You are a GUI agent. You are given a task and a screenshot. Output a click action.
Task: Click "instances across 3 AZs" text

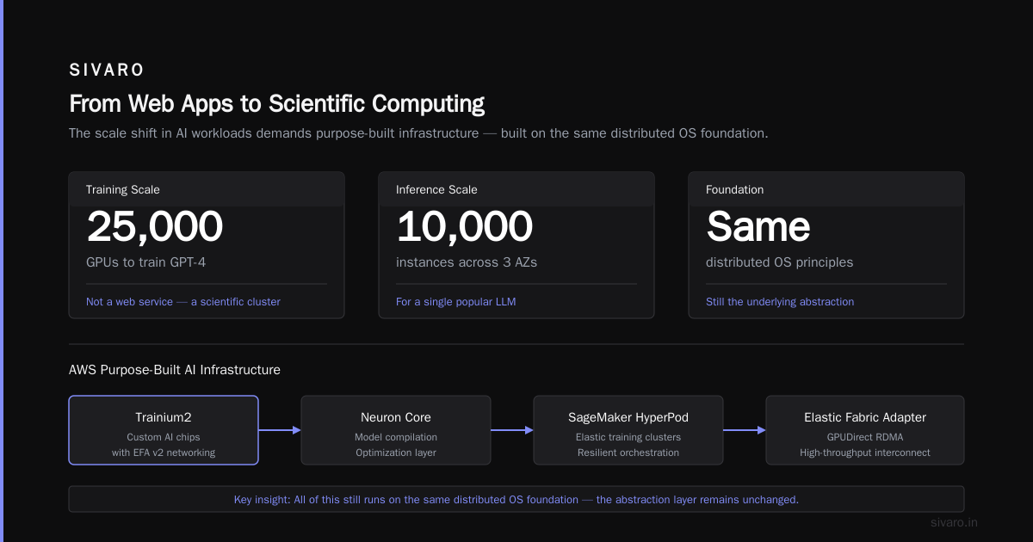click(x=467, y=262)
